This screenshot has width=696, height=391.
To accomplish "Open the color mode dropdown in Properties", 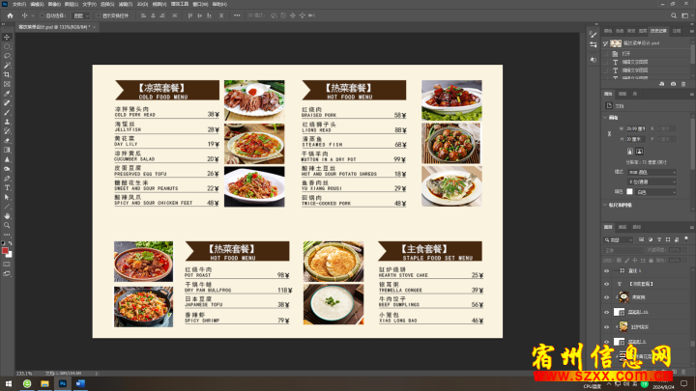I will pos(652,172).
